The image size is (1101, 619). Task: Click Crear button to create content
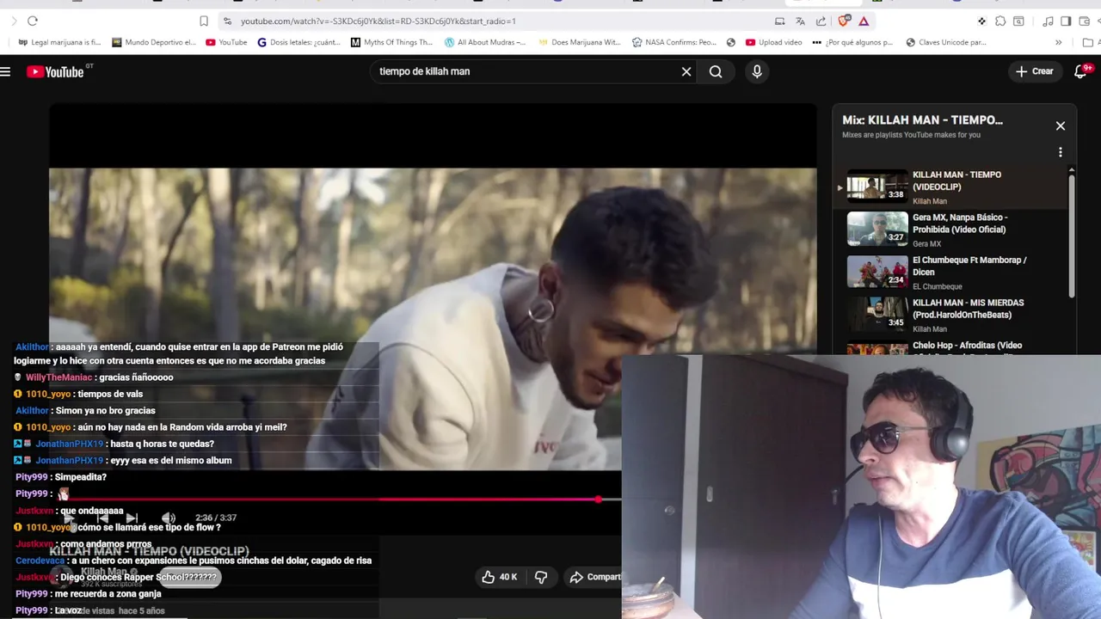1035,71
